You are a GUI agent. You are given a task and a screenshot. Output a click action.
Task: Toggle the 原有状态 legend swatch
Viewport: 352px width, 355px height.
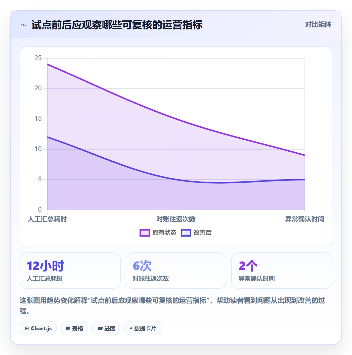tap(145, 233)
